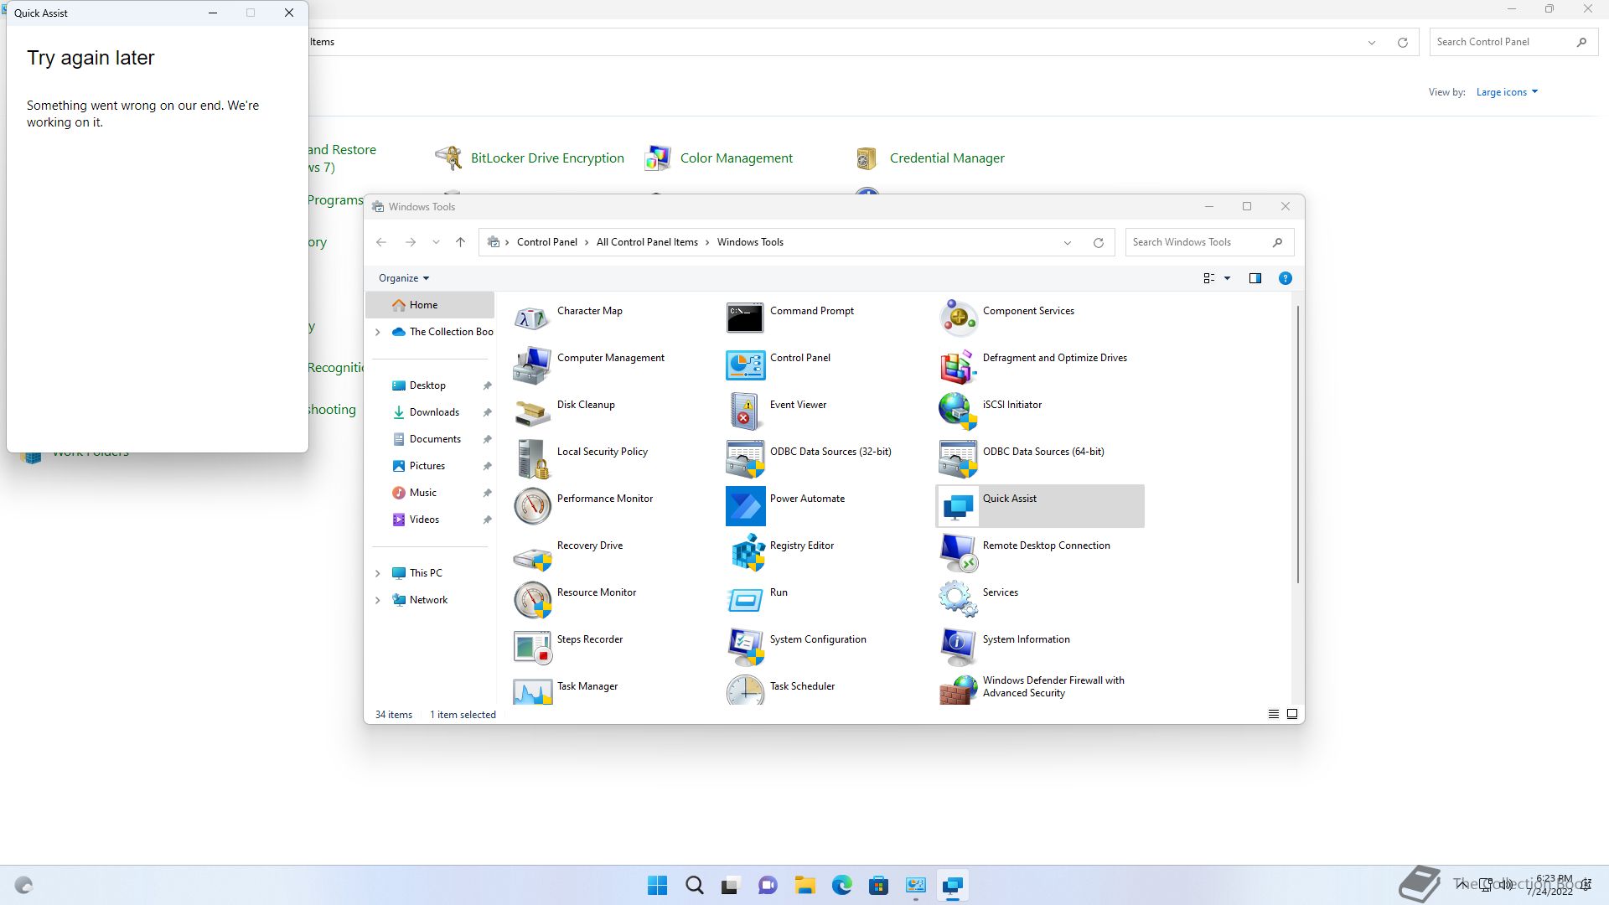Viewport: 1609px width, 905px height.
Task: Open Character Map tool icon
Action: pyautogui.click(x=532, y=318)
